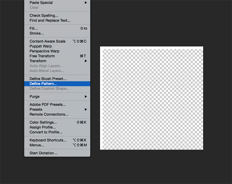The width and height of the screenshot is (232, 184).
Task: Click Perspective Warp option
Action: coord(44,51)
